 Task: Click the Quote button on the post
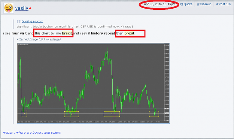pos(186,4)
